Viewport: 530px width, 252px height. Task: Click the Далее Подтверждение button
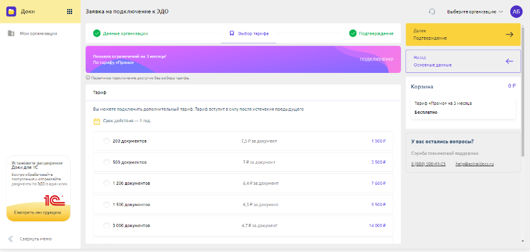(463, 34)
